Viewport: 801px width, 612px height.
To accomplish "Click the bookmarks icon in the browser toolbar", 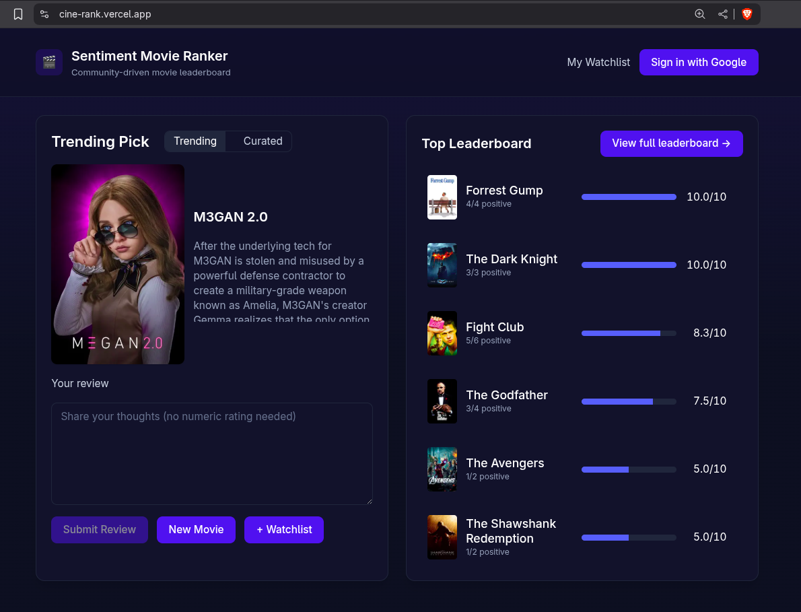I will [x=18, y=13].
